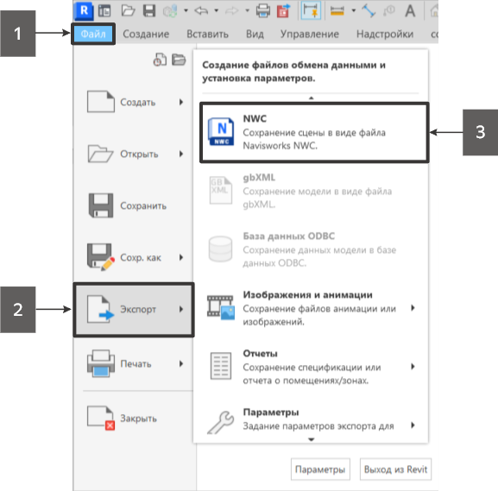The width and height of the screenshot is (498, 491).
Task: Expand the Изображения и анимации submenu arrow
Action: [x=413, y=307]
